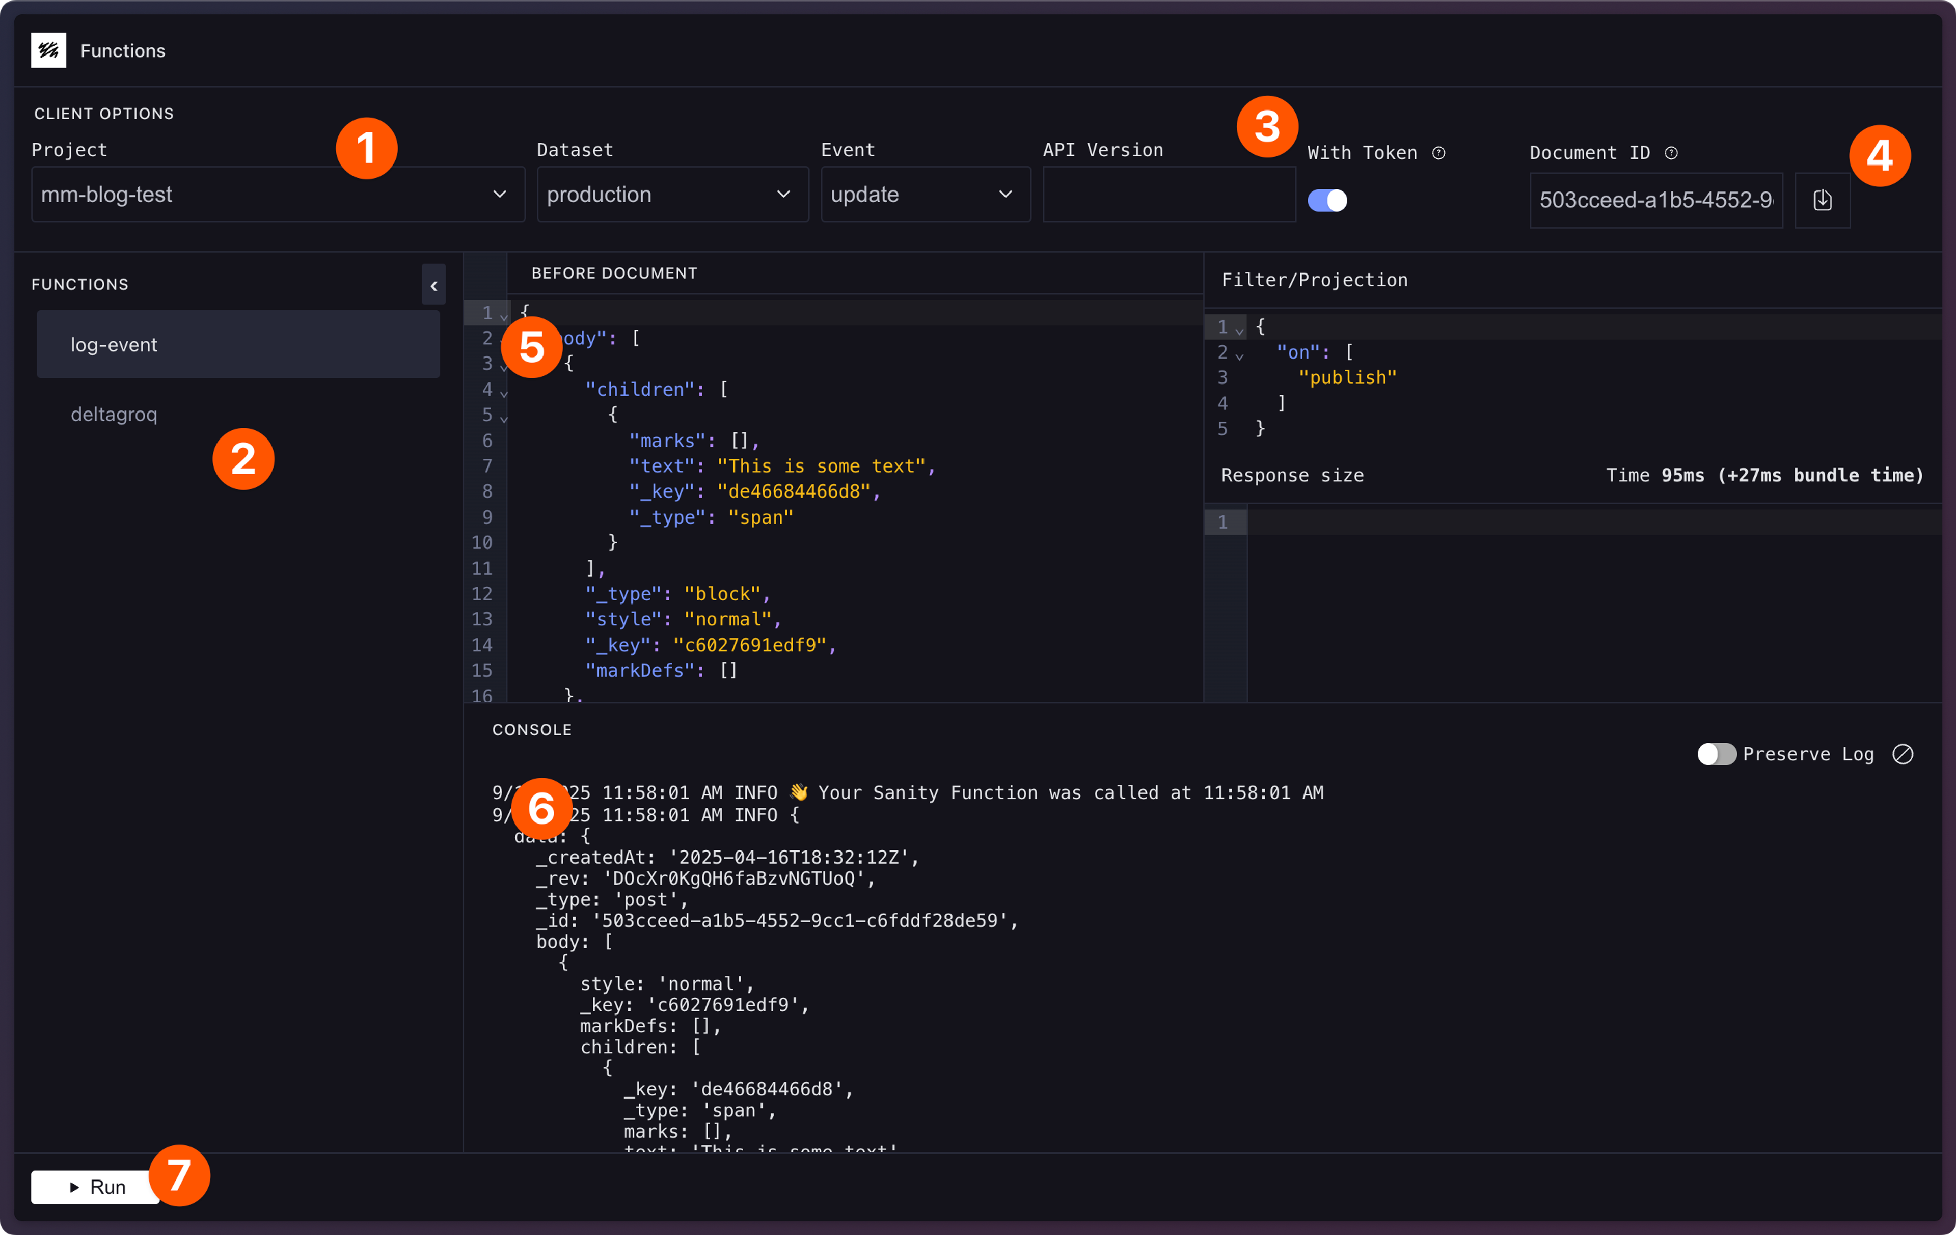Click the Before Document panel header
This screenshot has height=1235, width=1956.
click(614, 273)
